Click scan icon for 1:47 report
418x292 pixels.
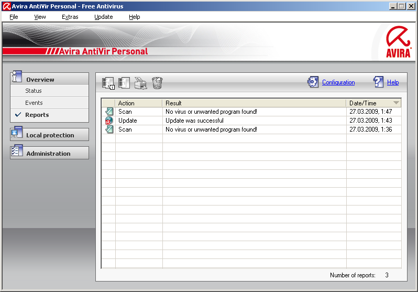109,112
